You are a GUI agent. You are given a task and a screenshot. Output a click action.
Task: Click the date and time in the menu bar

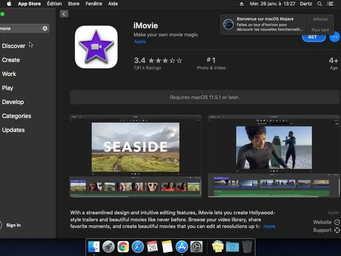[272, 4]
